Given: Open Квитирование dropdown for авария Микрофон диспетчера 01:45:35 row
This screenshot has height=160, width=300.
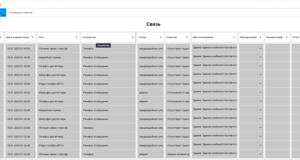Looking at the screenshot, I should [x=261, y=92].
